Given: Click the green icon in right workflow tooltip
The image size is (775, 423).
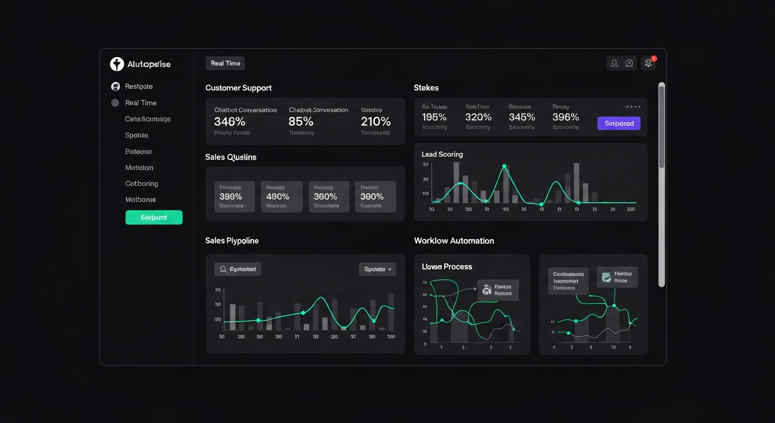Looking at the screenshot, I should pos(607,278).
